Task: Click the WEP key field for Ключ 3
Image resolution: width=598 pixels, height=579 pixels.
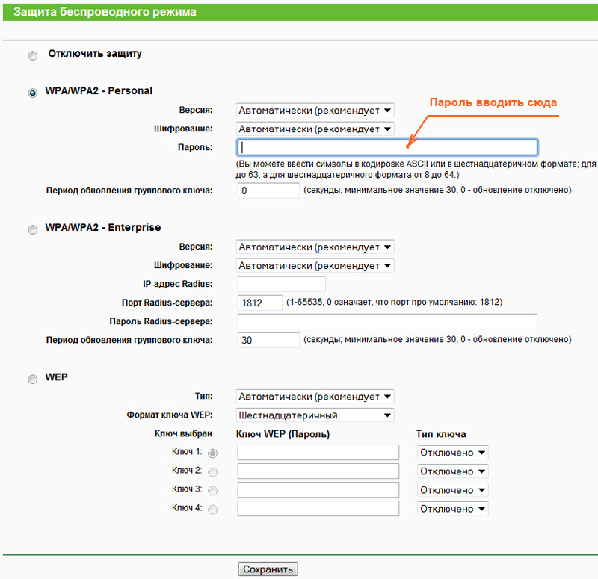Action: tap(318, 490)
